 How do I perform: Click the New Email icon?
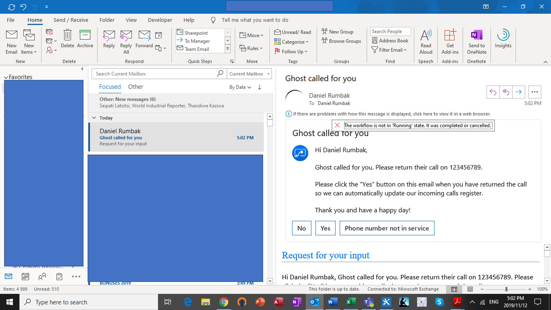tap(12, 42)
